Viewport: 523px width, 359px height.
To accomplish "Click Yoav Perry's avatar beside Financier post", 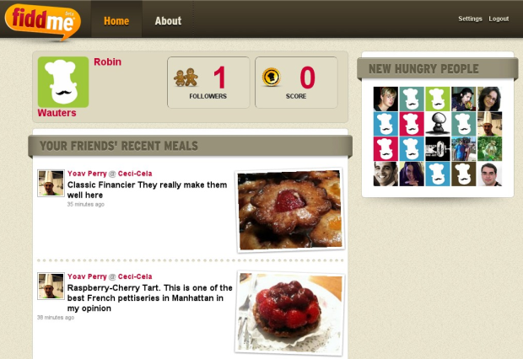I will (51, 183).
